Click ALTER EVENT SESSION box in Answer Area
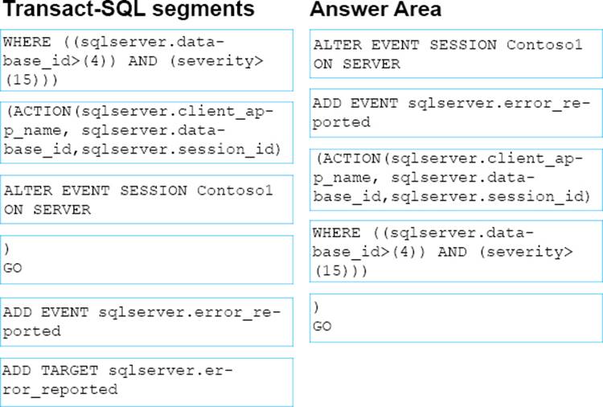The image size is (603, 407). [456, 54]
